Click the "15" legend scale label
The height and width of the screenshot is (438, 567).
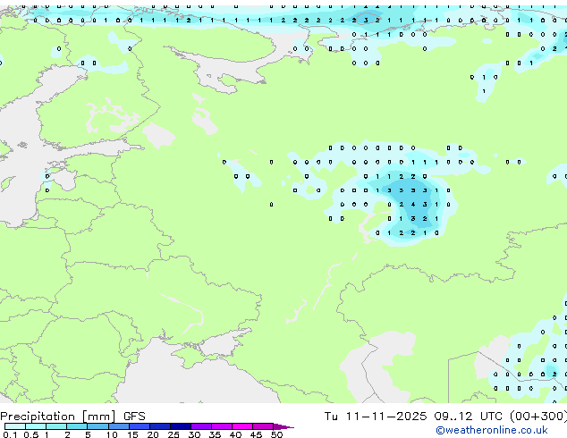132,434
